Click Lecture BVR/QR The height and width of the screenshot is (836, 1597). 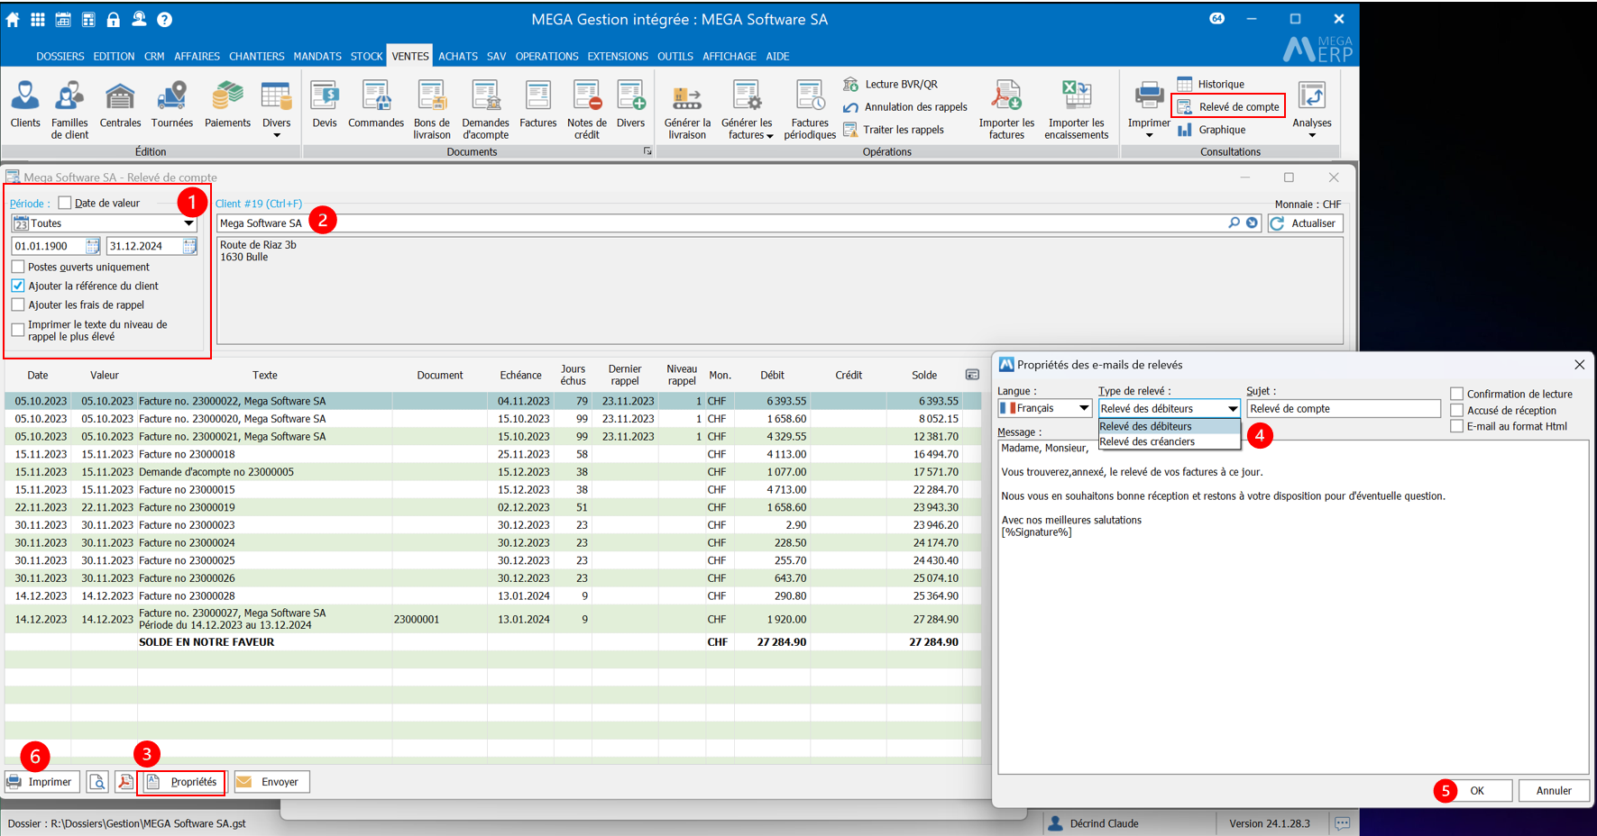(x=891, y=84)
